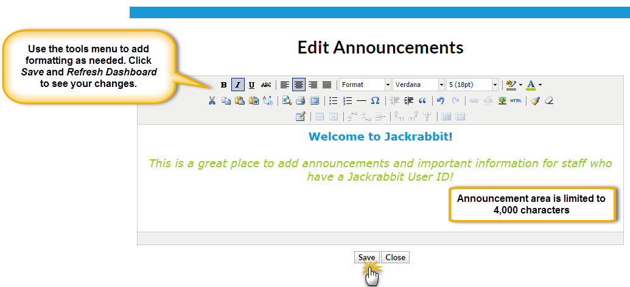Viewport: 630px width, 287px height.
Task: Open the Format dropdown
Action: click(365, 85)
